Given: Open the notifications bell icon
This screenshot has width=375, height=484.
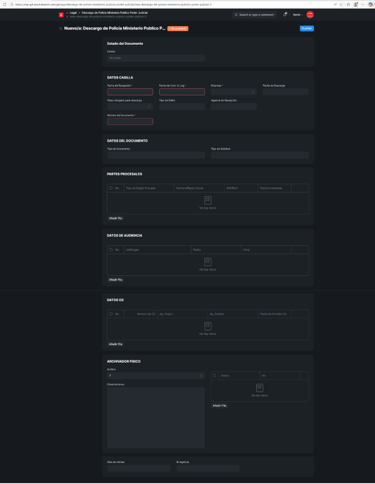Looking at the screenshot, I should point(285,14).
